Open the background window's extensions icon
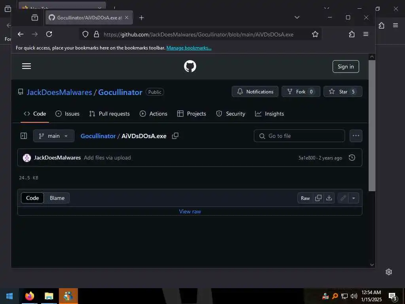The height and width of the screenshot is (304, 405). tap(381, 25)
